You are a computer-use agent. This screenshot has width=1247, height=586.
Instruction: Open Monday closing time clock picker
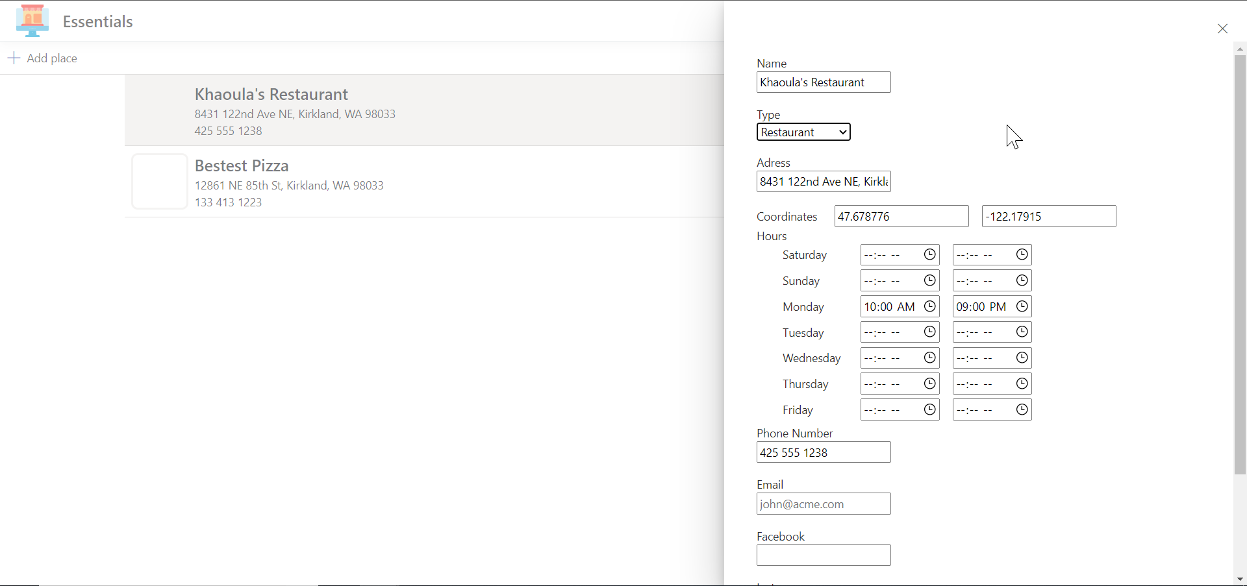(1022, 306)
